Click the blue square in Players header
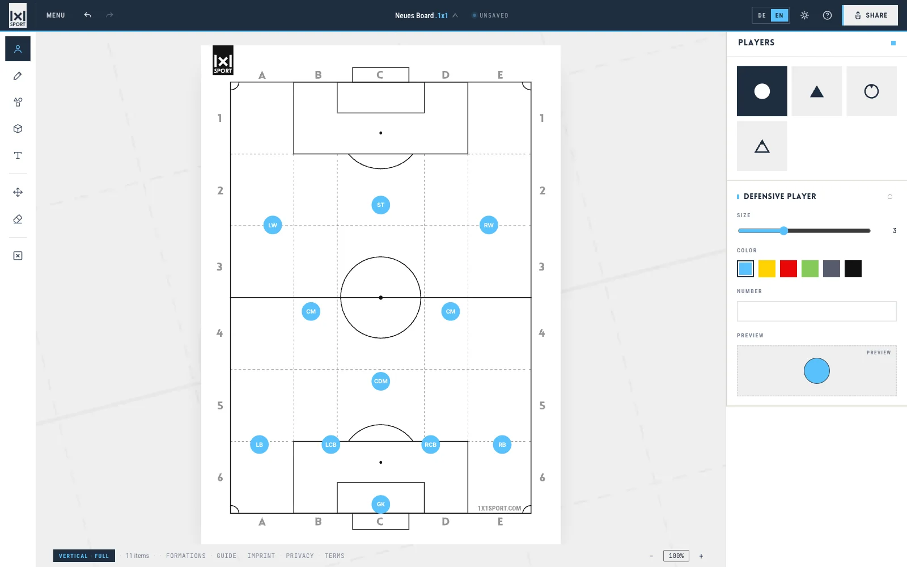907x567 pixels. [x=893, y=43]
